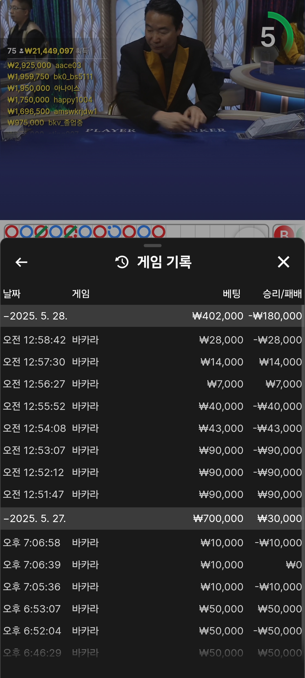Image resolution: width=305 pixels, height=678 pixels.
Task: Click the 날짜 column header
Action: click(12, 294)
